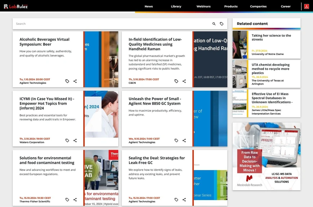Viewport: 313px width, 207px height.
Task: Click the blue Agilent 8850 GC thumbnail
Action: click(x=210, y=119)
